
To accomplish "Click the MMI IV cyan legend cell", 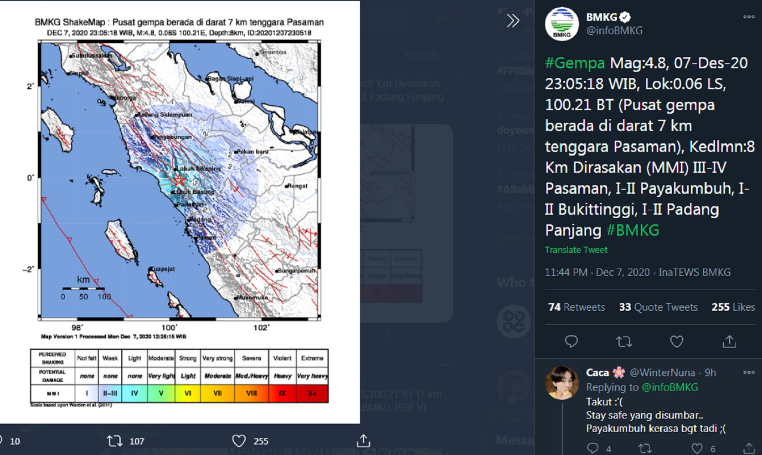I will 134,393.
